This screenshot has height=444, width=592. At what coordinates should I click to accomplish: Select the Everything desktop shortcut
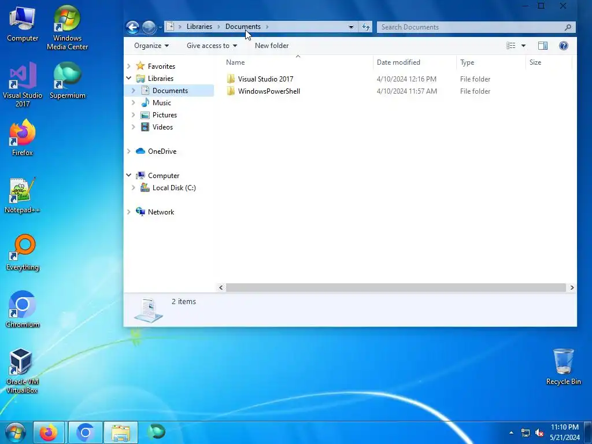tap(23, 253)
